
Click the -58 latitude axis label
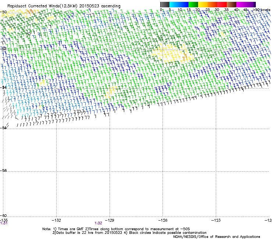click(x=3, y=171)
